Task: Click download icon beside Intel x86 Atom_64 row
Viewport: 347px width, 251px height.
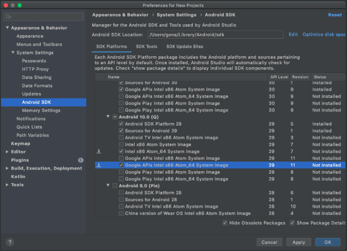Action: click(99, 151)
